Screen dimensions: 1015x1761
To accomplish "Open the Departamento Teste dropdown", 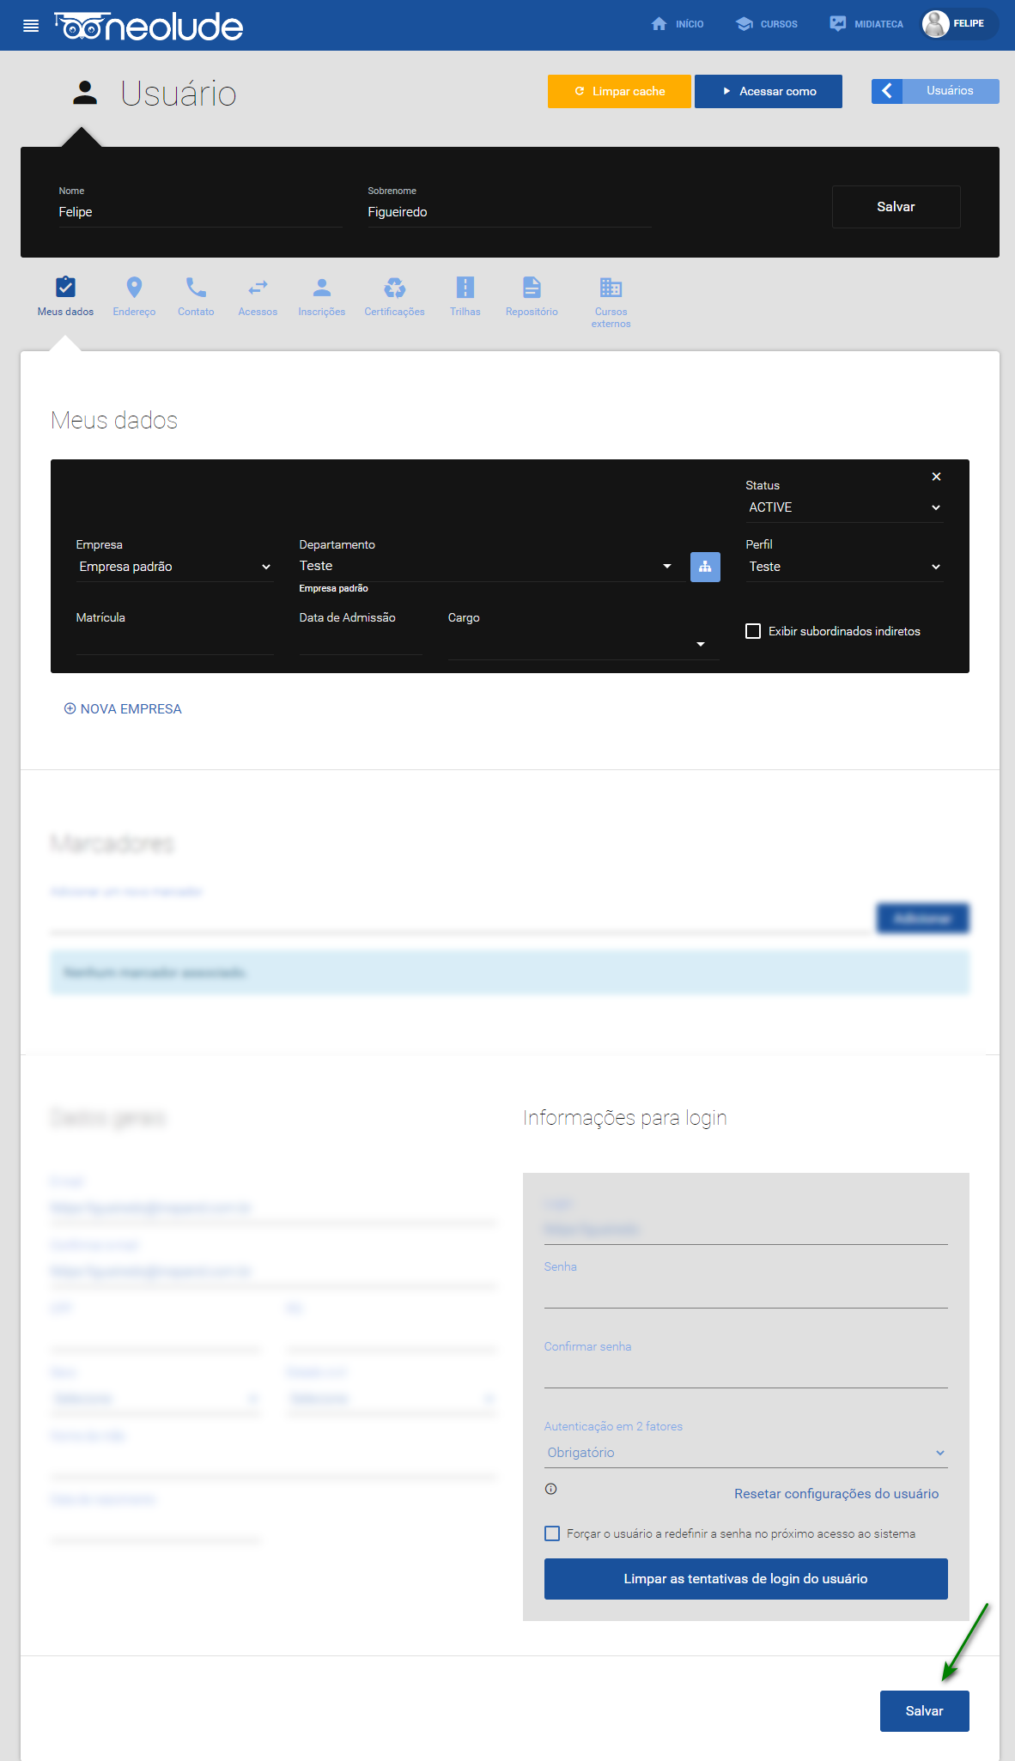I will [487, 566].
